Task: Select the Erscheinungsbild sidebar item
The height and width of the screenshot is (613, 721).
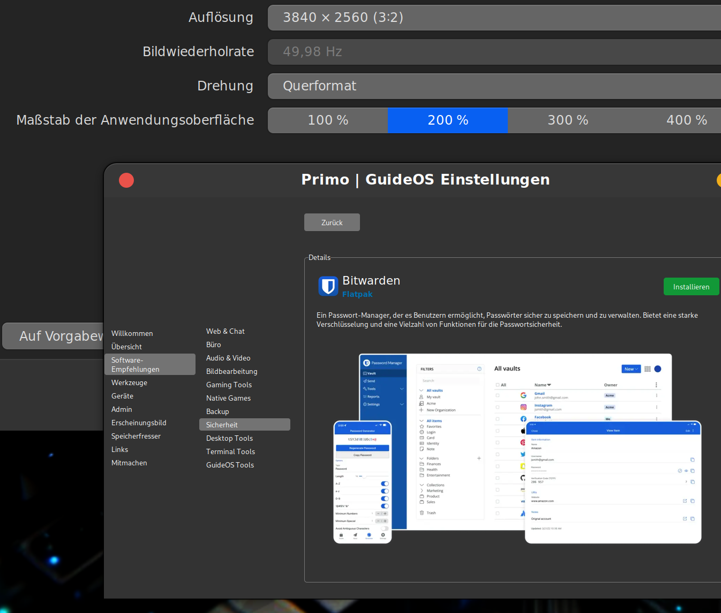Action: tap(139, 423)
